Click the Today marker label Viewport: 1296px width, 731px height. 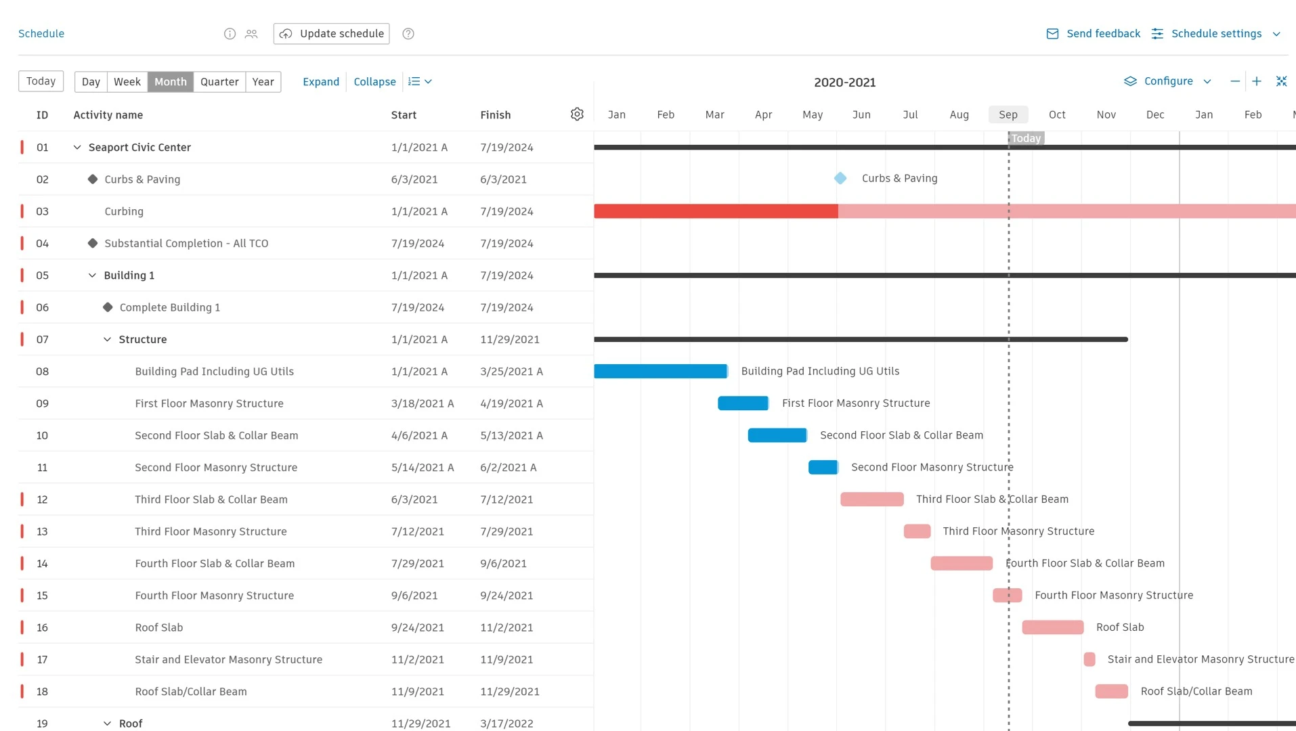coord(1027,138)
